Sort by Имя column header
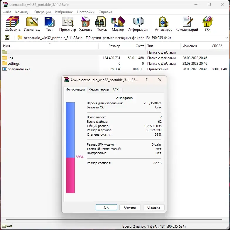Screen dimensions: 230x230 (x=50, y=46)
